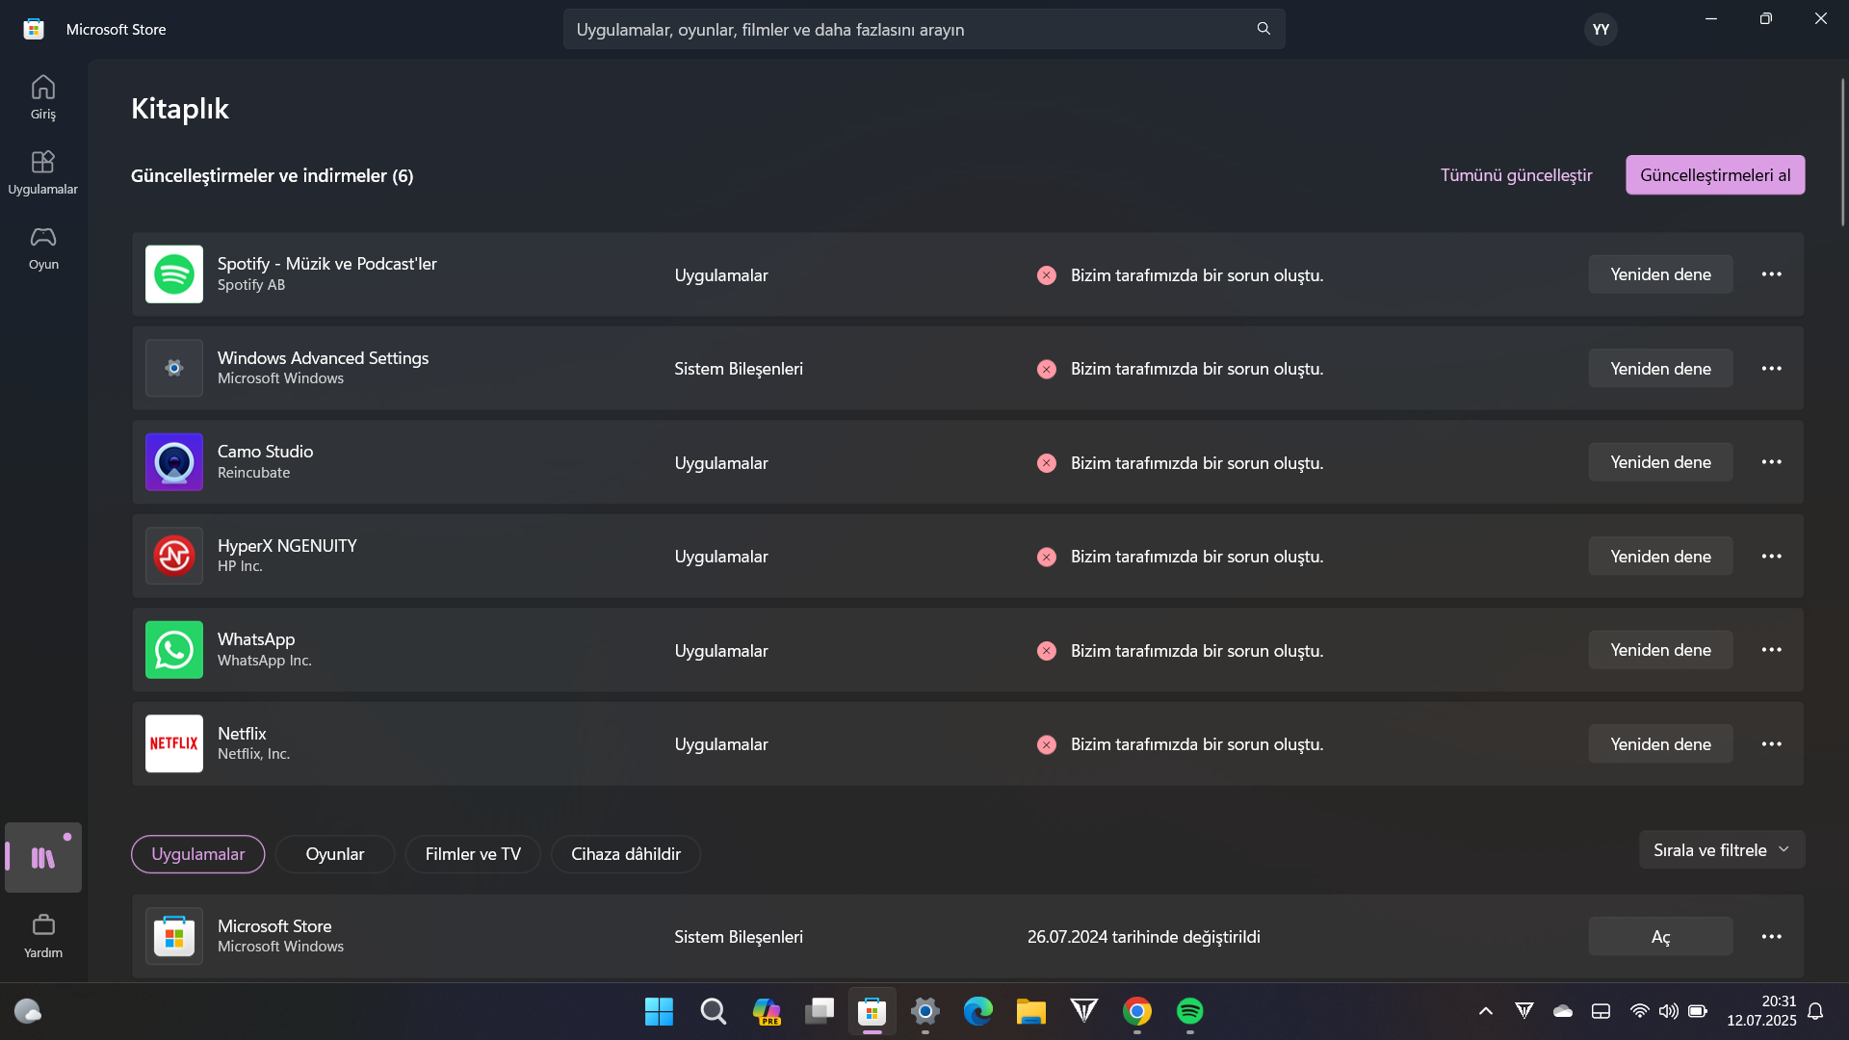
Task: Click Windows Advanced Settings app icon
Action: pos(174,368)
